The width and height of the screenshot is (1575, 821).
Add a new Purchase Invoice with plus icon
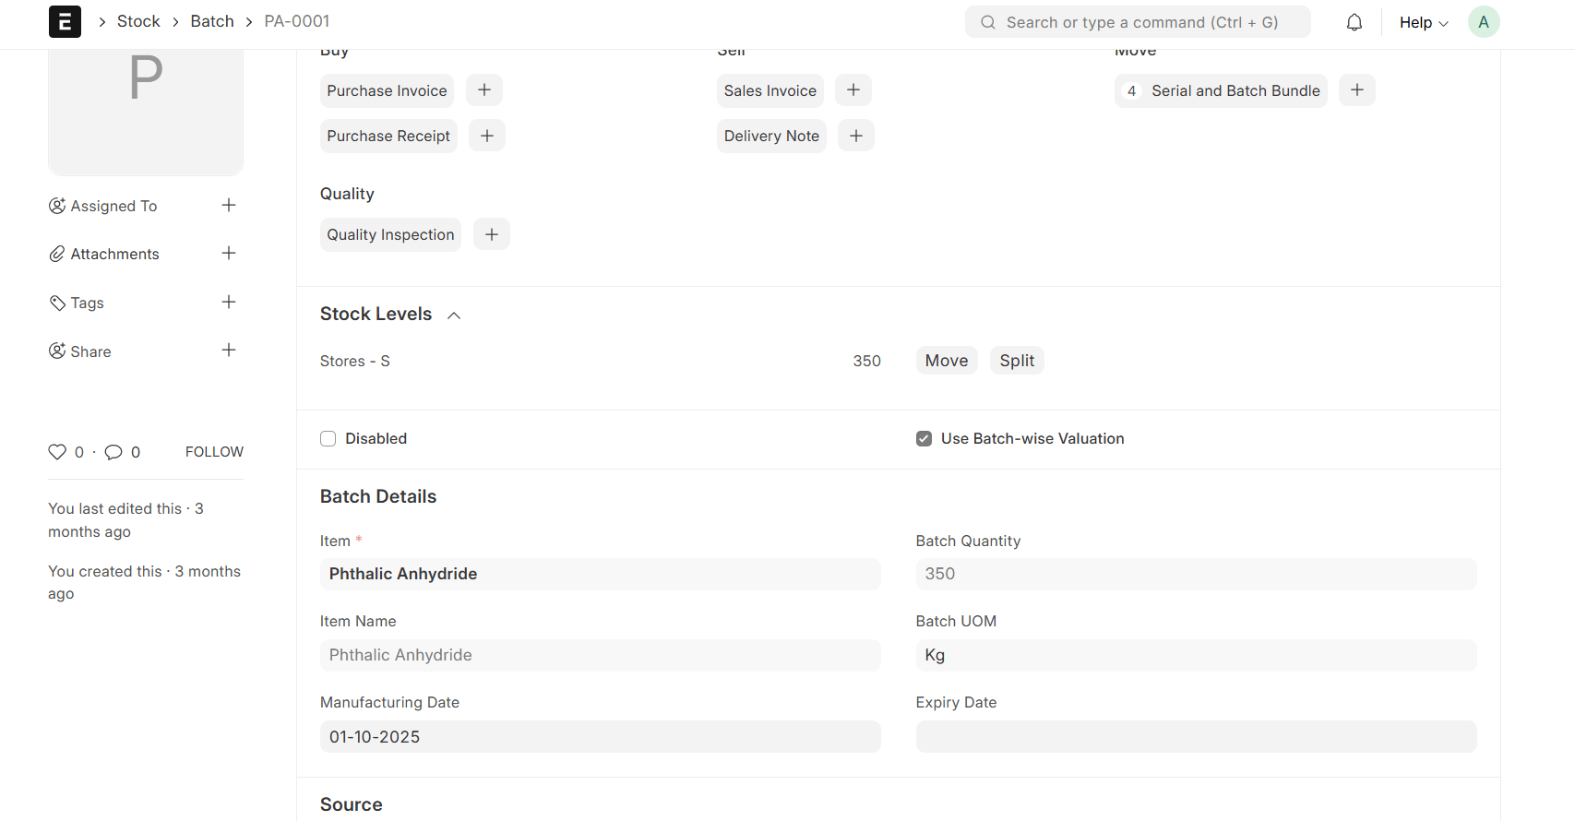[484, 90]
